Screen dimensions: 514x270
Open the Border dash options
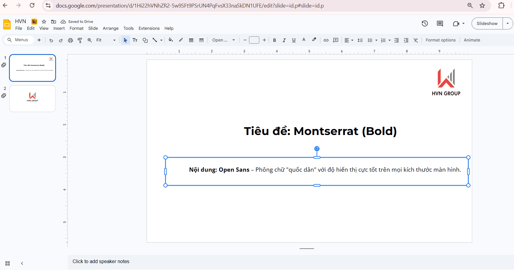201,40
